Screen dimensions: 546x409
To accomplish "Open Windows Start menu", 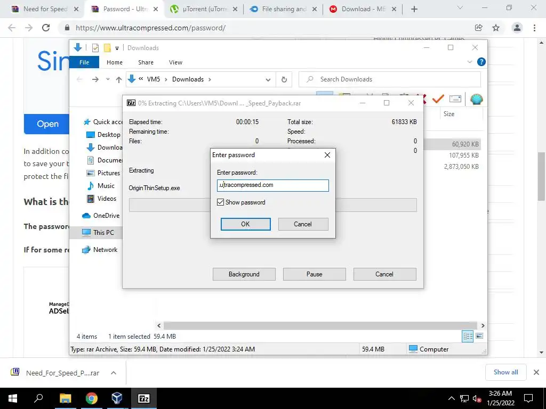I will pos(13,398).
